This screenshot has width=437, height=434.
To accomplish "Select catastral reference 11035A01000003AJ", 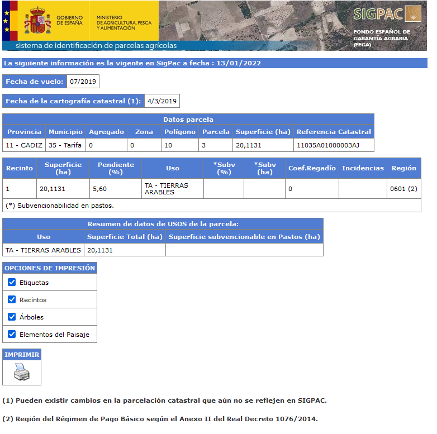I will (327, 145).
